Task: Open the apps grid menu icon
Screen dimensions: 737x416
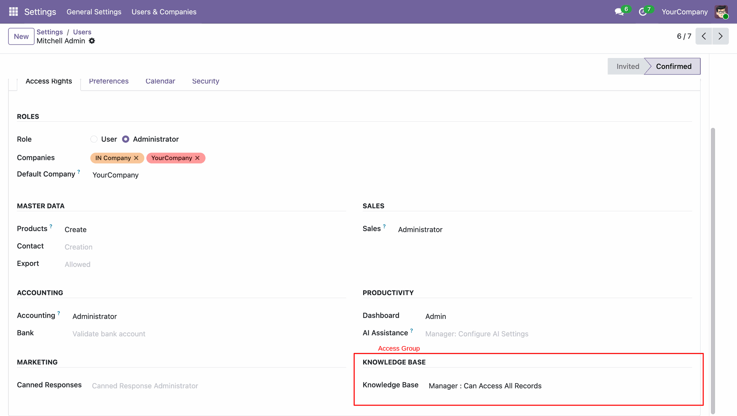Action: click(13, 12)
